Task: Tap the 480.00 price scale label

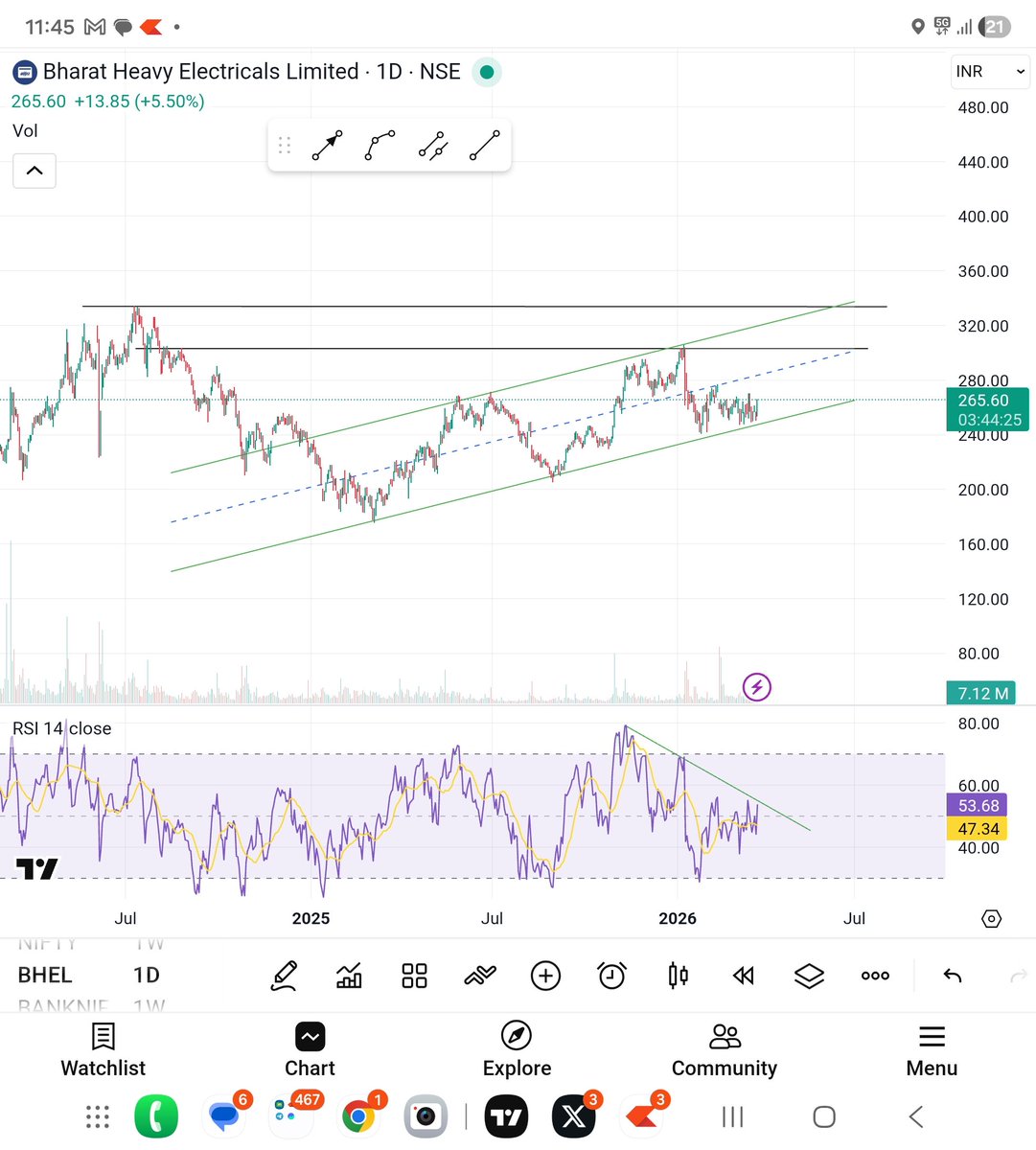Action: [983, 107]
